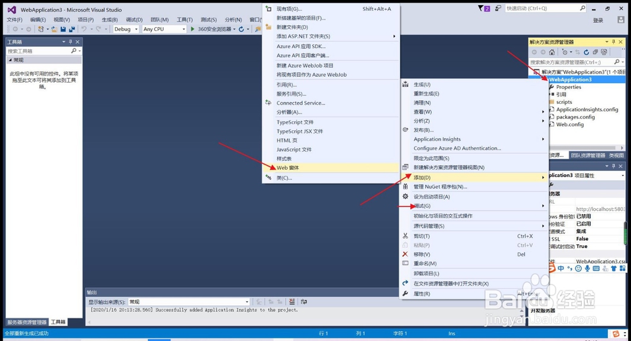
Task: Select Web.config in Solution Explorer
Action: coord(570,125)
